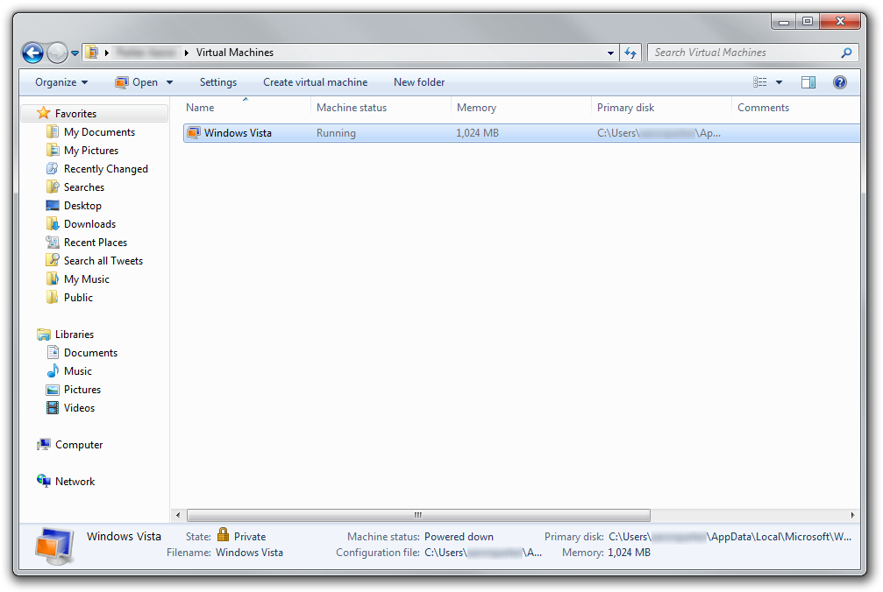Click the Videos filmstrip icon
Image resolution: width=883 pixels, height=592 pixels.
coord(53,408)
